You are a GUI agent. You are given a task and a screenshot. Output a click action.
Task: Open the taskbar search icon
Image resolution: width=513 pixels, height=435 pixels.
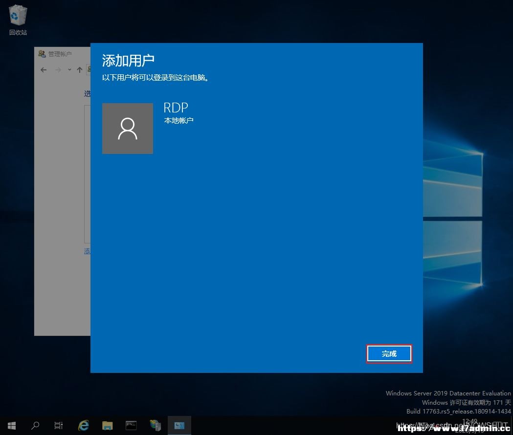point(35,426)
